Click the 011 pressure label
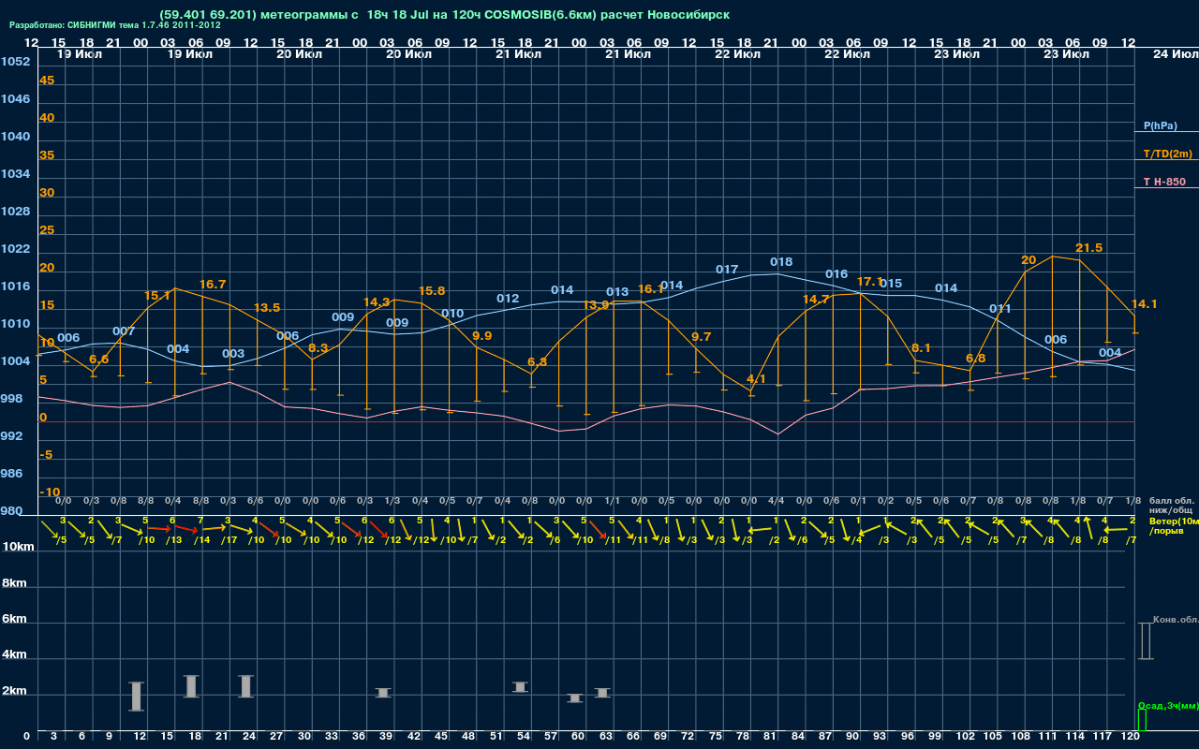Screen dimensions: 1199x749 coord(1000,308)
